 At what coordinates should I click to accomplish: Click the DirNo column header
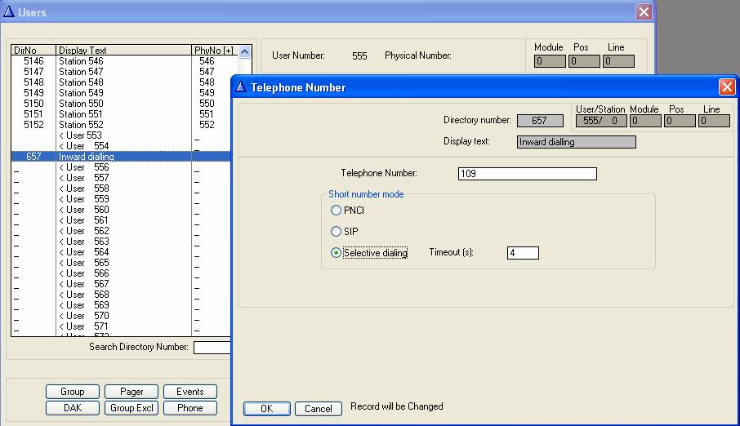[x=33, y=51]
